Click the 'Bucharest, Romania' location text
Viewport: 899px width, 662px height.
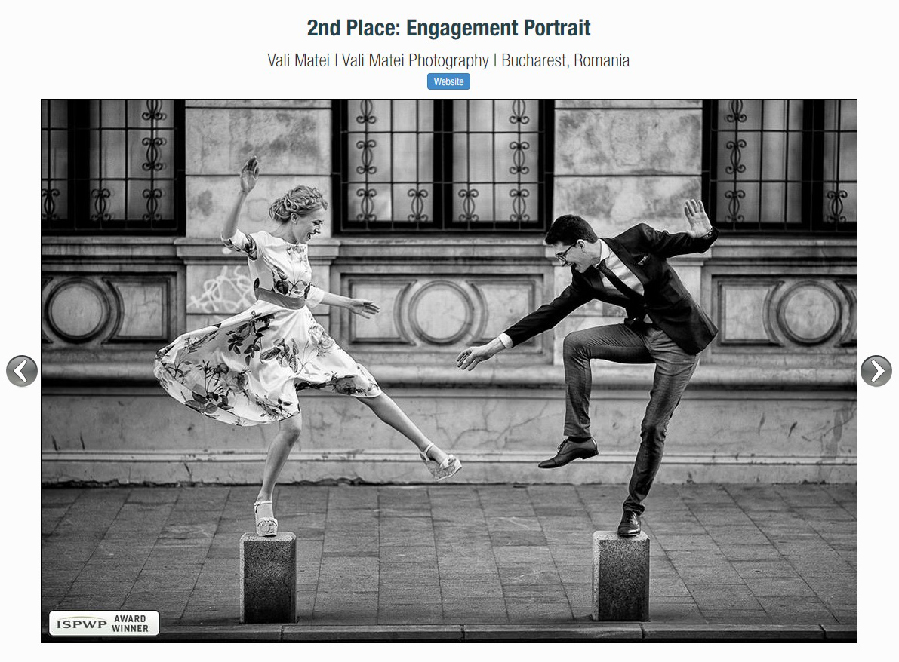[565, 61]
